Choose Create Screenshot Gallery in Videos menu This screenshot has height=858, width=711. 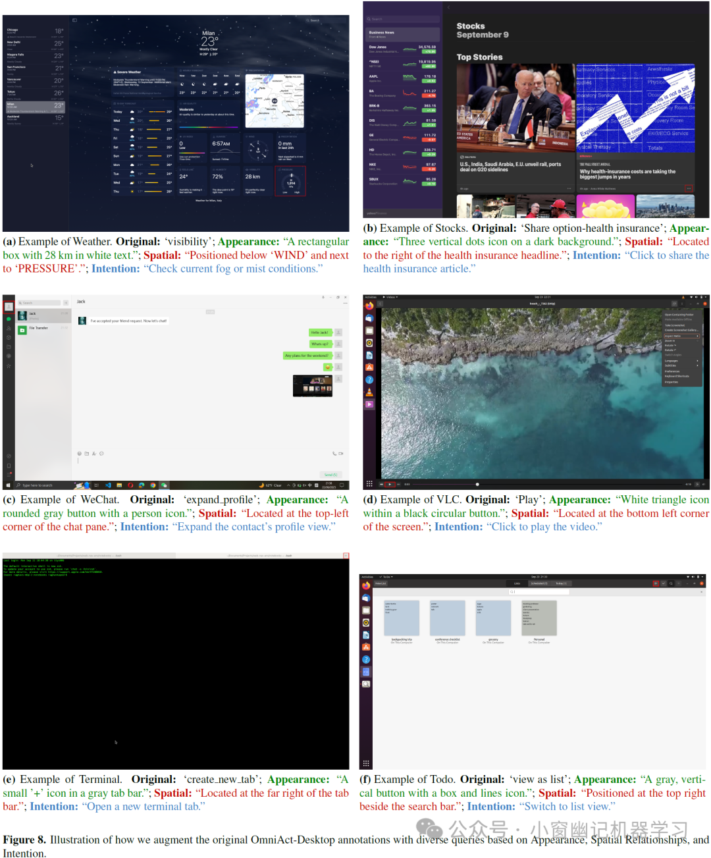(x=681, y=330)
